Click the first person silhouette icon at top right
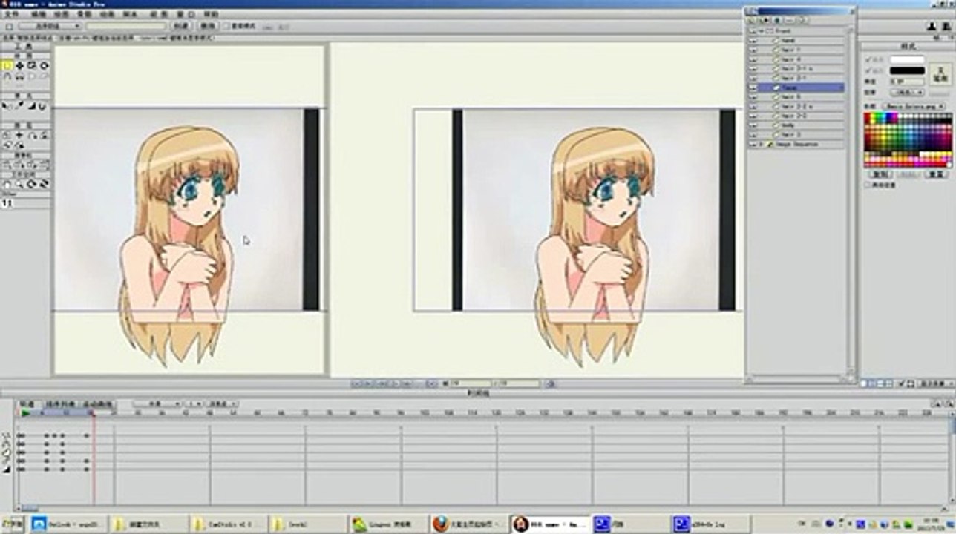Image resolution: width=956 pixels, height=534 pixels. [932, 26]
